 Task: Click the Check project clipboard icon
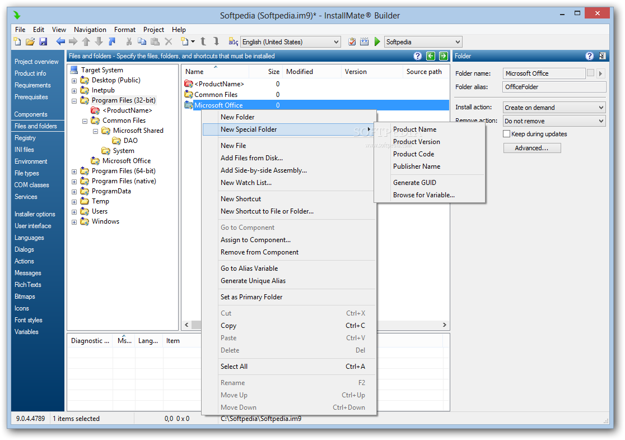coord(352,41)
